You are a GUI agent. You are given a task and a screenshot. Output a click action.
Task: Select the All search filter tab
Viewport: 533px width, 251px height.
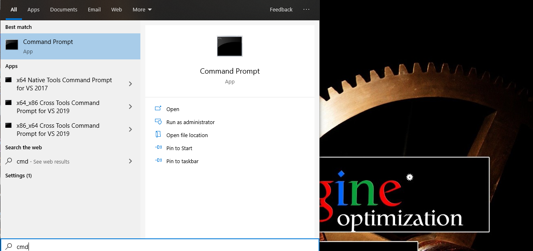click(14, 9)
